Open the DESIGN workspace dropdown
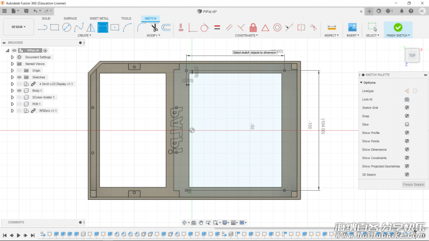The image size is (429, 241). point(18,27)
